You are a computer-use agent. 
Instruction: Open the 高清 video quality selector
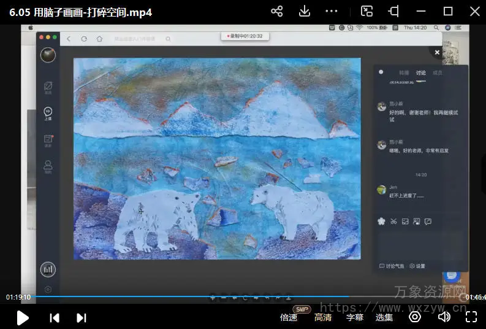point(323,317)
